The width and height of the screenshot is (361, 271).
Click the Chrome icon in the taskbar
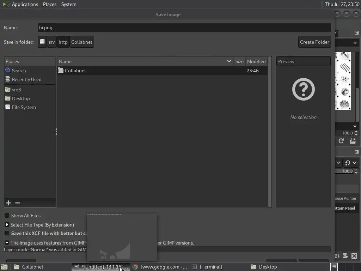[135, 267]
